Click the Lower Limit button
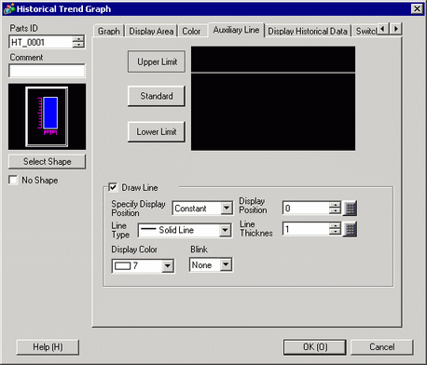The image size is (427, 365). tap(157, 132)
